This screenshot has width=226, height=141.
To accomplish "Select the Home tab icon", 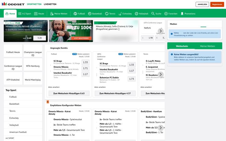I will click(7, 14).
